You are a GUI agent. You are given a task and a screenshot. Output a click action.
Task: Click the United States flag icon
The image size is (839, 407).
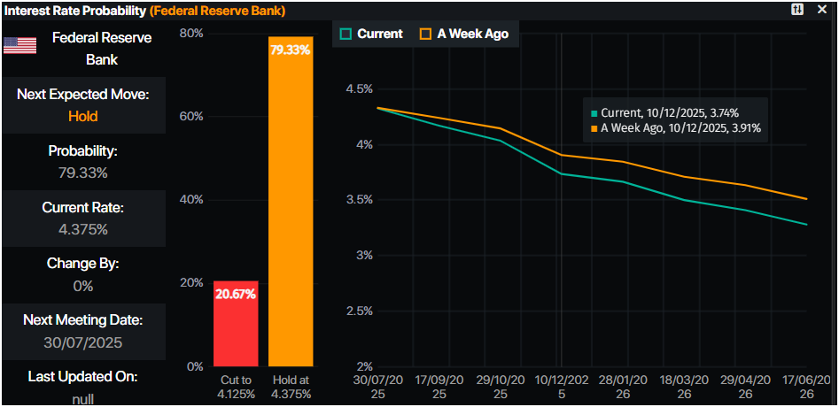[19, 46]
